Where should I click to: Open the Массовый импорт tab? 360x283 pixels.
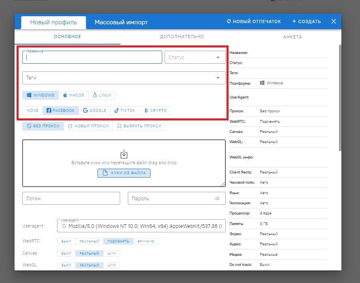point(121,22)
